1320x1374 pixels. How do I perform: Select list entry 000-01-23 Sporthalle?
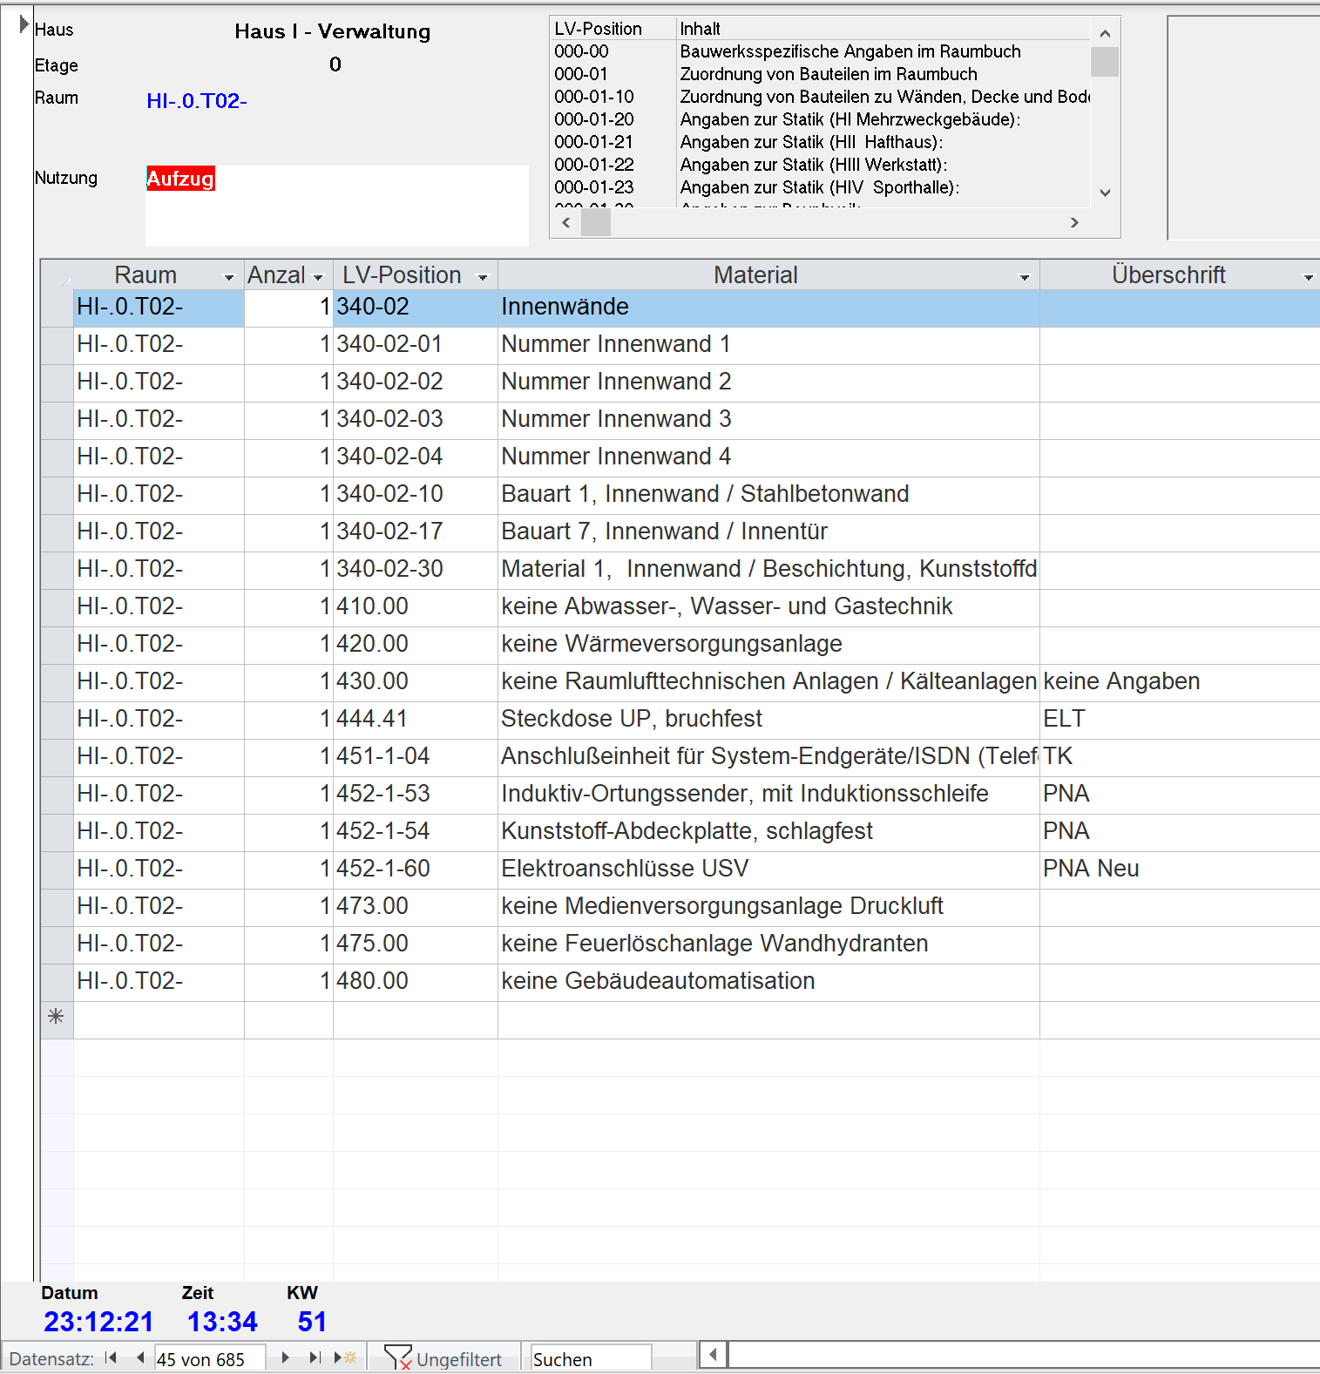[x=821, y=187]
